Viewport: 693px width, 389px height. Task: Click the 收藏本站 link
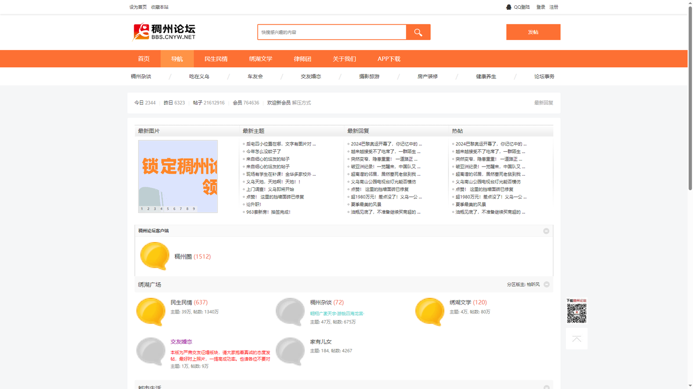tap(160, 7)
